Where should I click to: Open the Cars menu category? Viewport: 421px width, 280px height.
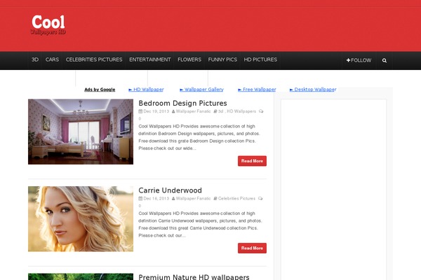(x=52, y=59)
